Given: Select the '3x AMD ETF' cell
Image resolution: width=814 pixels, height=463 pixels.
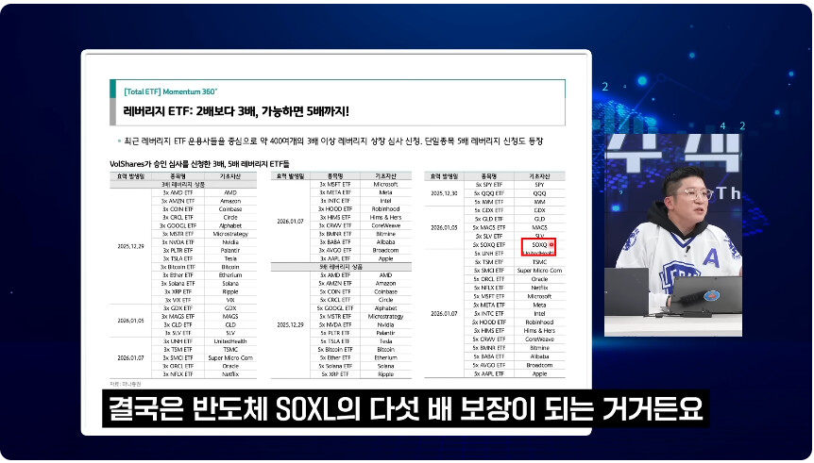Looking at the screenshot, I should click(x=178, y=193).
